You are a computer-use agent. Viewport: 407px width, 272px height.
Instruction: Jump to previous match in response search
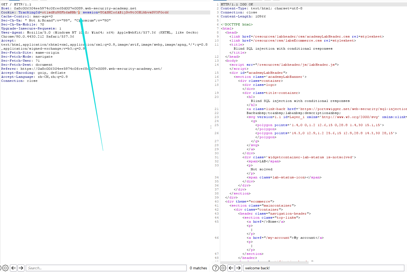pos(231,268)
